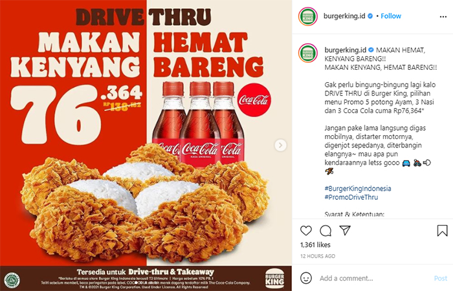Follow the burgerking.id account
The width and height of the screenshot is (453, 291).
tap(391, 16)
